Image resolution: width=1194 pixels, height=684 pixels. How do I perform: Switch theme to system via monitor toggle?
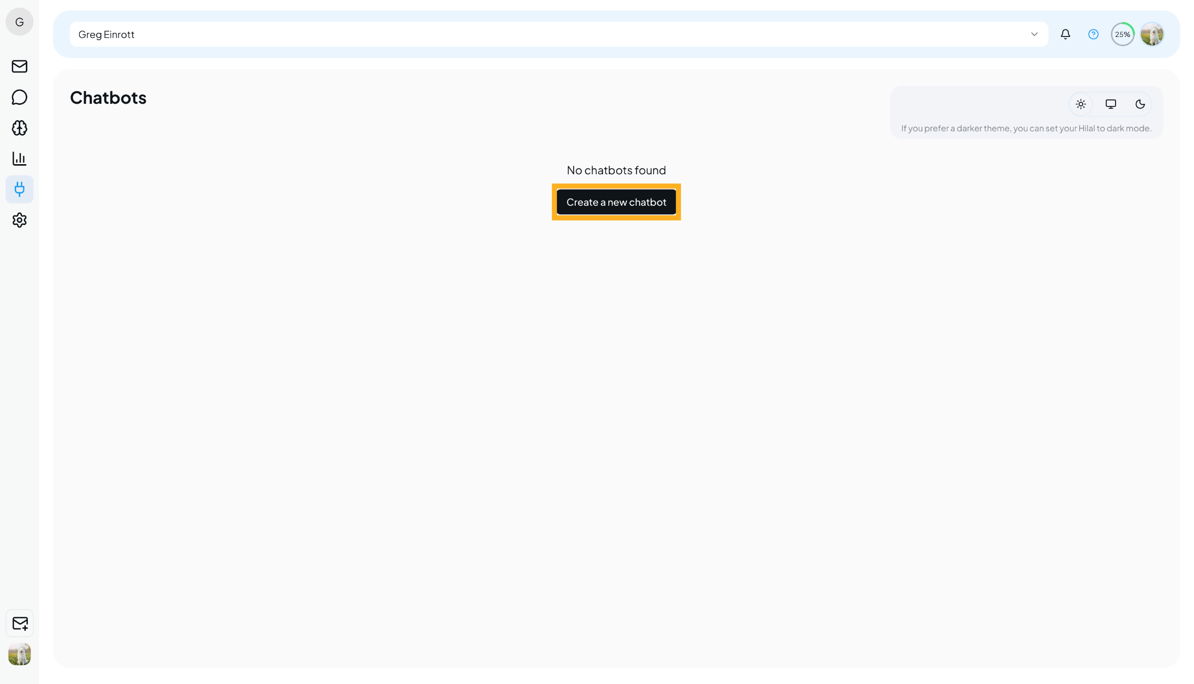click(1110, 104)
